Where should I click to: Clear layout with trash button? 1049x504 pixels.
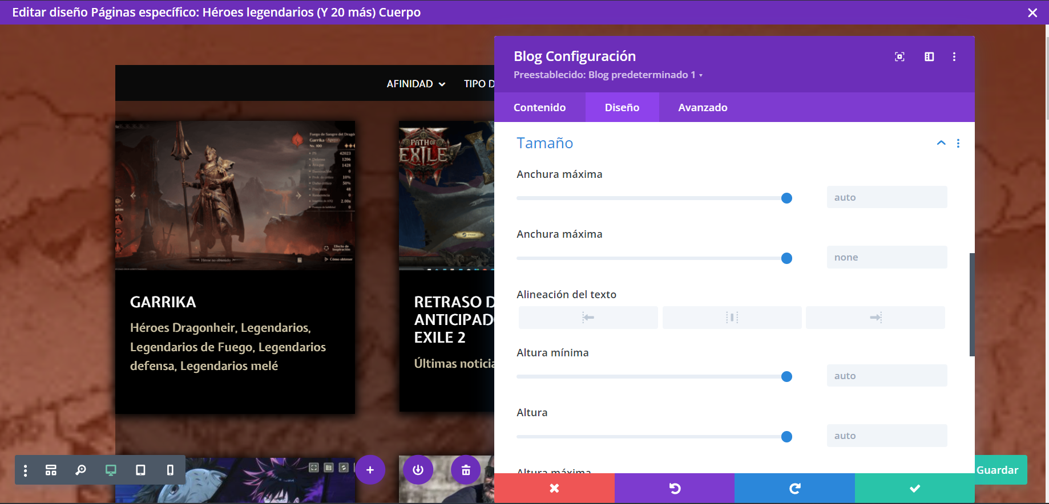(x=466, y=470)
